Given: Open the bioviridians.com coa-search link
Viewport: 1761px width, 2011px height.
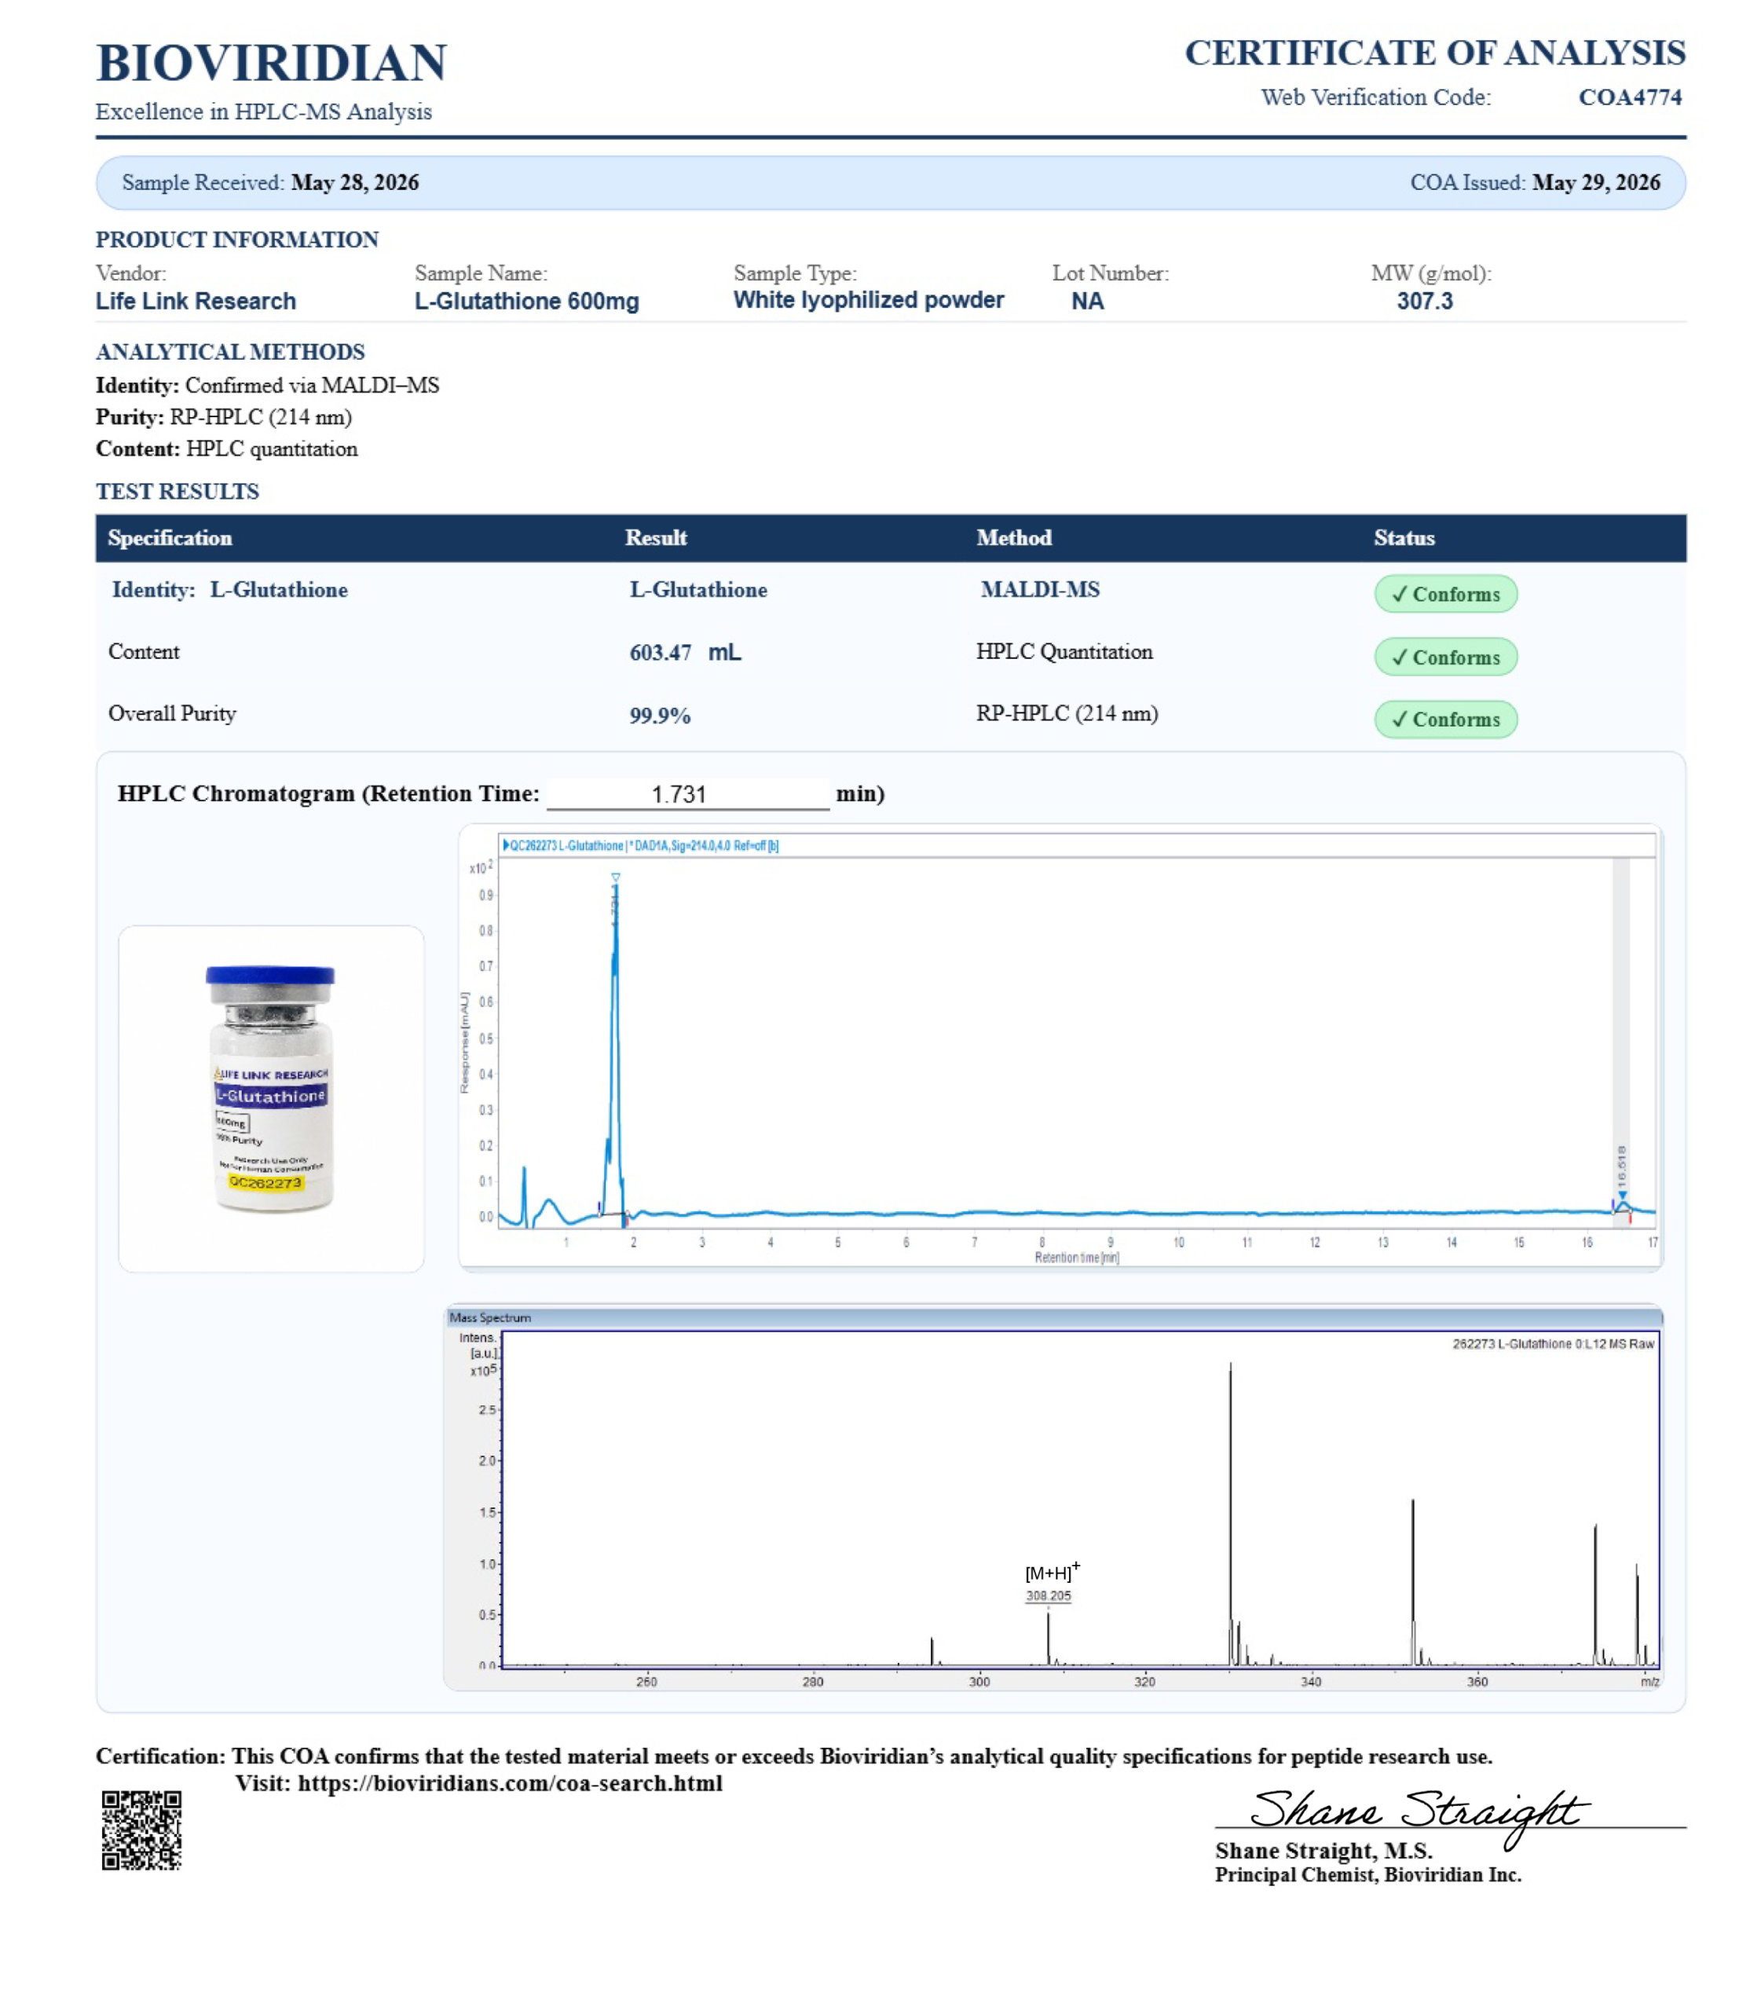Looking at the screenshot, I should [x=510, y=1783].
